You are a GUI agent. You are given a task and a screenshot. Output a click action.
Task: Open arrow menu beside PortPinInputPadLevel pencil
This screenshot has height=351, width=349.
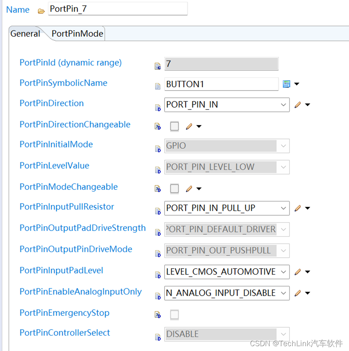(x=308, y=272)
